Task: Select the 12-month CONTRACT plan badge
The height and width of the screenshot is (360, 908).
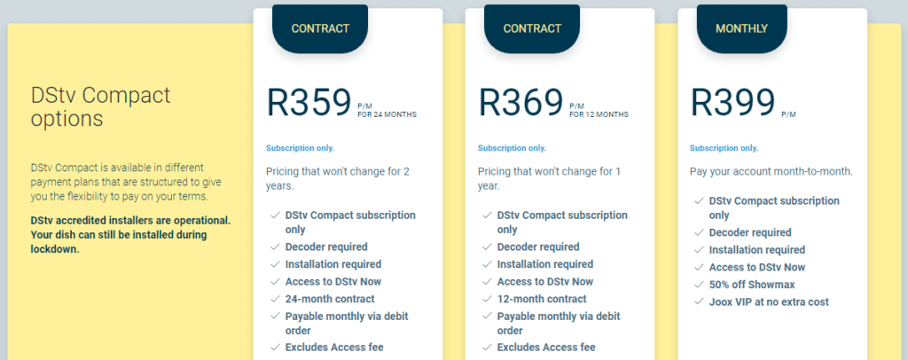Action: (x=532, y=28)
